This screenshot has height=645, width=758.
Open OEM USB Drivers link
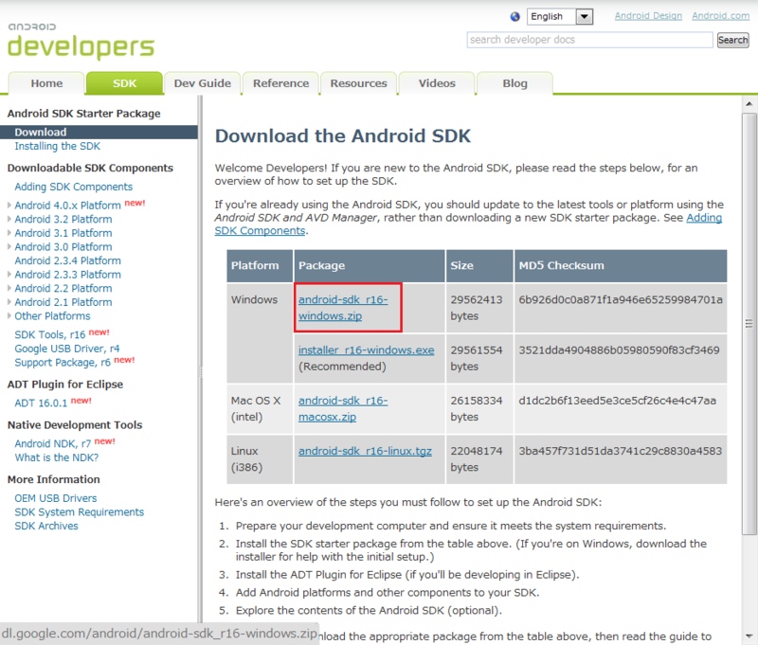pos(56,498)
